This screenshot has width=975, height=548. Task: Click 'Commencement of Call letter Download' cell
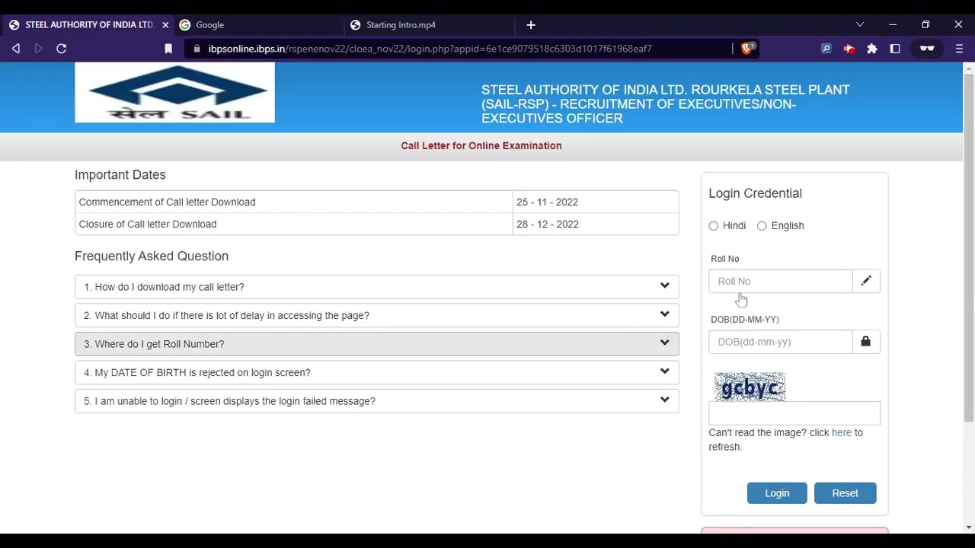click(294, 202)
